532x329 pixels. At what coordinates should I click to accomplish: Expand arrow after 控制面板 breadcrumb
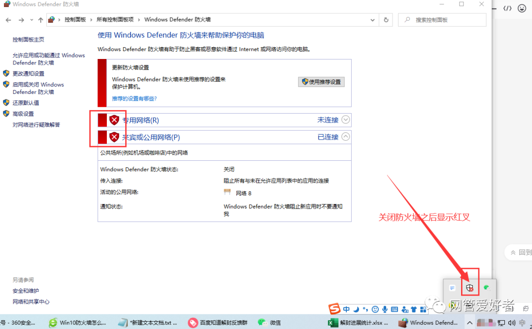pyautogui.click(x=91, y=20)
